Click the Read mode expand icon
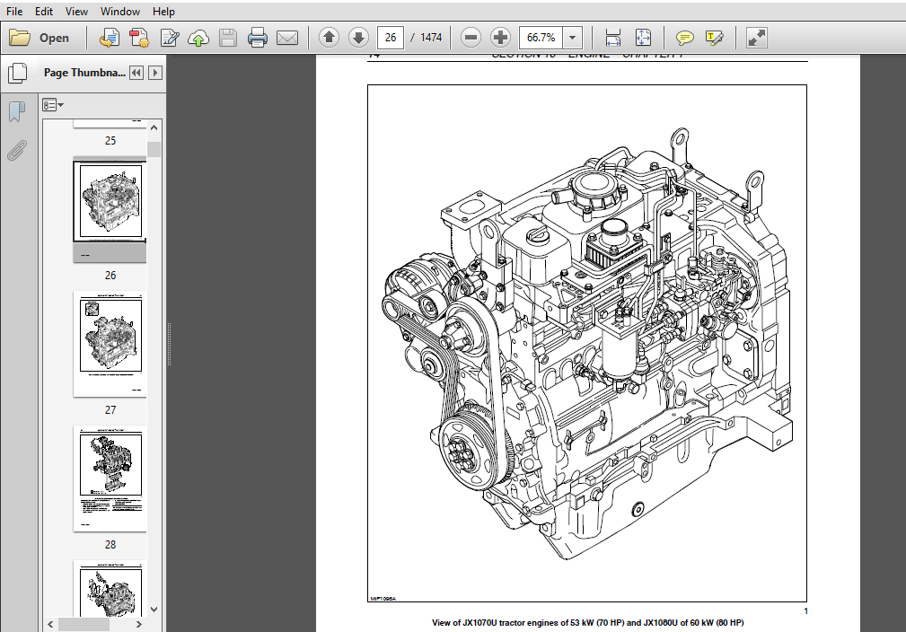Image resolution: width=906 pixels, height=632 pixels. click(756, 38)
